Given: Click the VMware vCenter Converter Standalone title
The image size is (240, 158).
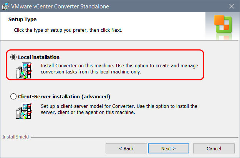Looking at the screenshot, I should 60,7.
